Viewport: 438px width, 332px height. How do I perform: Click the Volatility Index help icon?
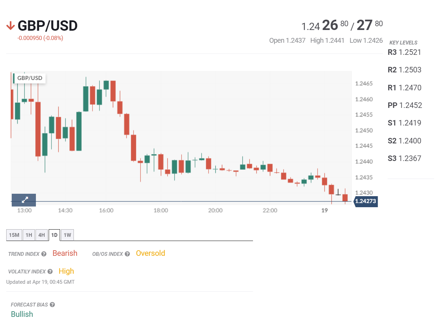click(x=50, y=272)
